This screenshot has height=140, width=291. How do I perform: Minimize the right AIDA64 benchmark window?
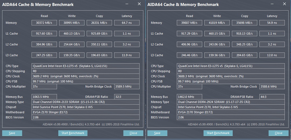click(272, 4)
